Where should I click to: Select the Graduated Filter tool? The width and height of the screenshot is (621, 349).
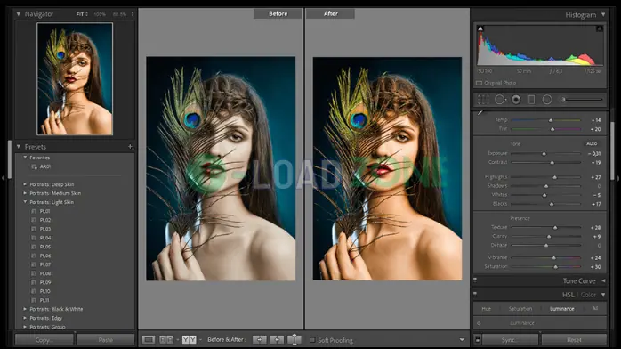click(531, 100)
